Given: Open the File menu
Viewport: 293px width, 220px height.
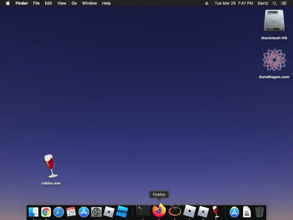Looking at the screenshot, I should (36, 3).
